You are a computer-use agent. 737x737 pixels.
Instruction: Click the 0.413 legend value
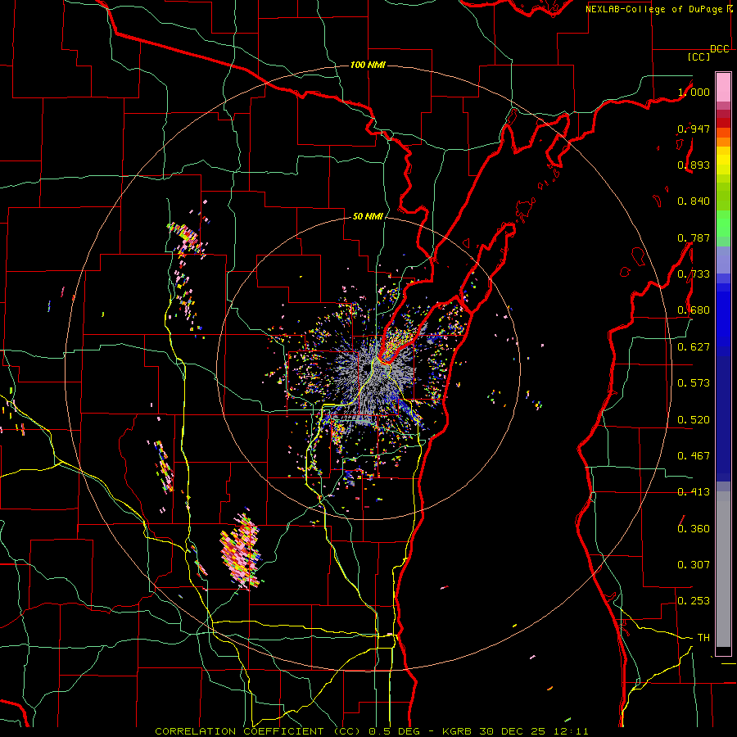pyautogui.click(x=694, y=492)
